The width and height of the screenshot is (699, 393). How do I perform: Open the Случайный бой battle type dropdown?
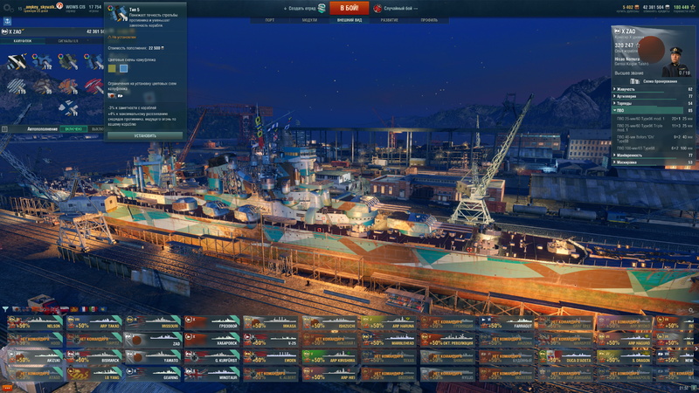[x=400, y=8]
